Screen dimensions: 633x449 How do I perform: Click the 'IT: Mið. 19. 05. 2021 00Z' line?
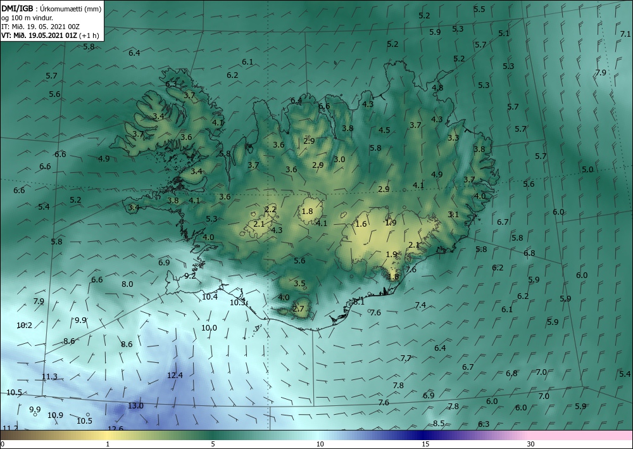[41, 27]
